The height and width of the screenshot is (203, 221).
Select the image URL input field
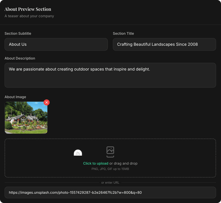[110, 192]
